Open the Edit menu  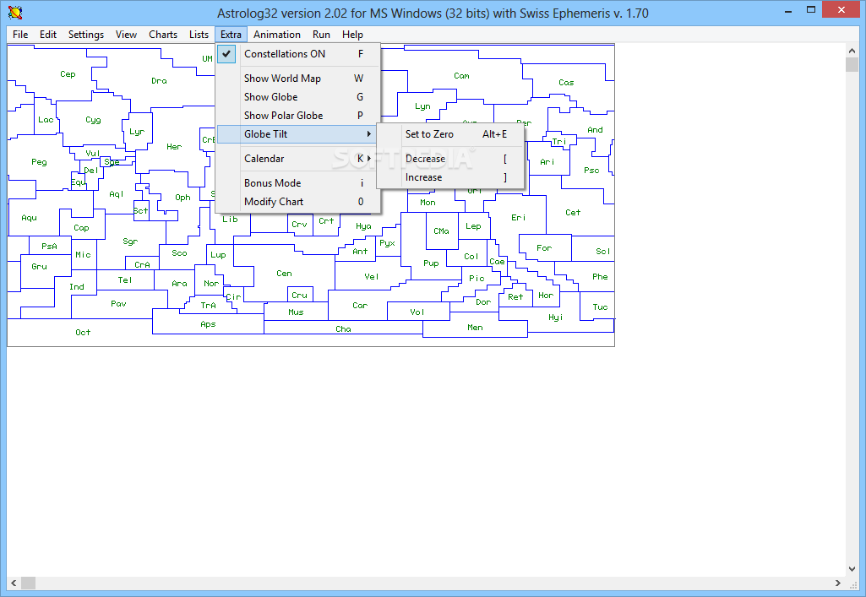[x=48, y=35]
